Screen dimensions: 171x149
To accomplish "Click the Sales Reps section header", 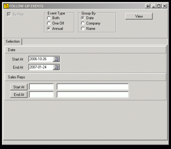I will pos(85,77).
